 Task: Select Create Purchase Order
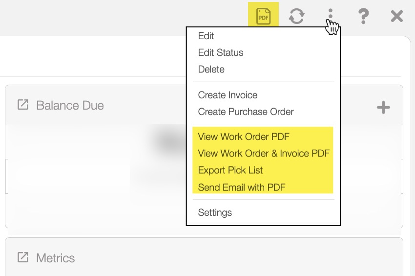click(x=246, y=112)
